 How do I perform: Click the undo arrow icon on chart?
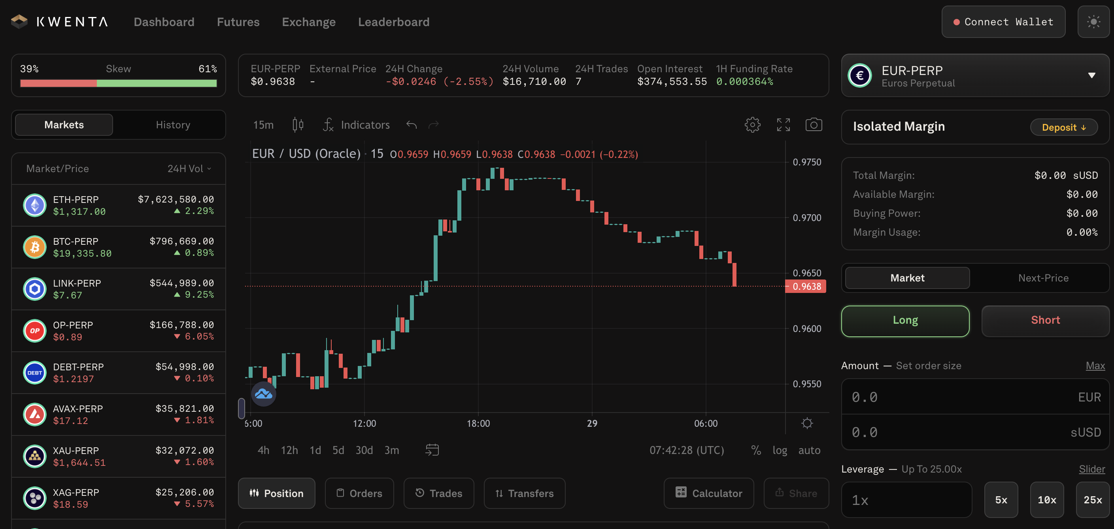pos(412,125)
